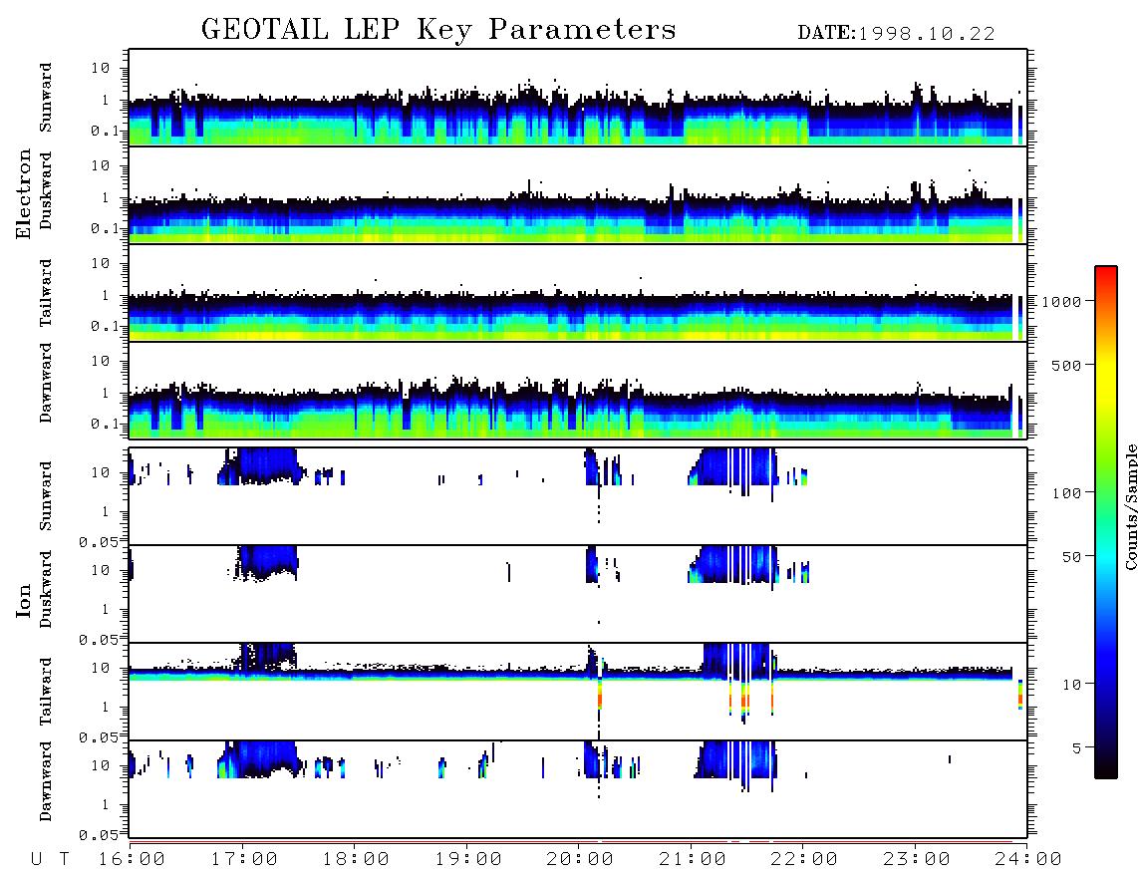The width and height of the screenshot is (1138, 877).
Task: Click the color scale bar gradient
Action: [x=1105, y=522]
